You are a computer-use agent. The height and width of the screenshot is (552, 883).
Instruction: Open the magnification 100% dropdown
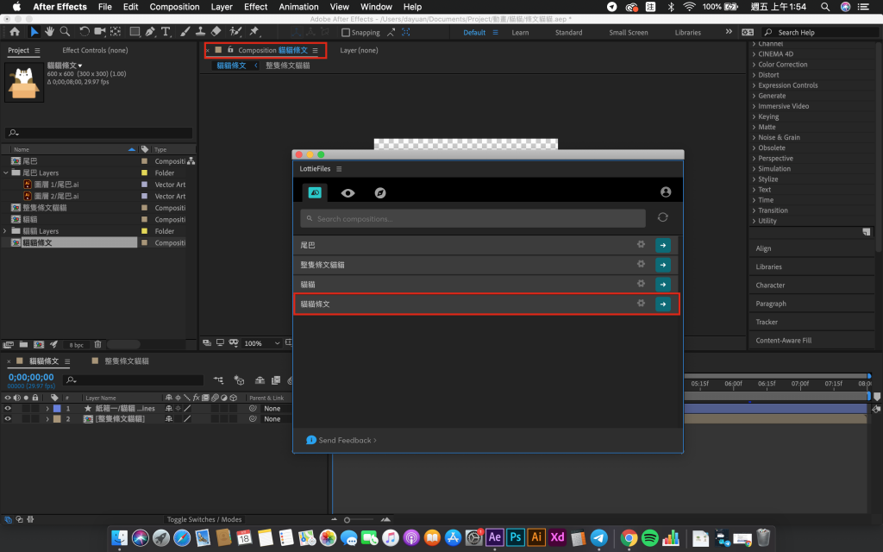261,343
